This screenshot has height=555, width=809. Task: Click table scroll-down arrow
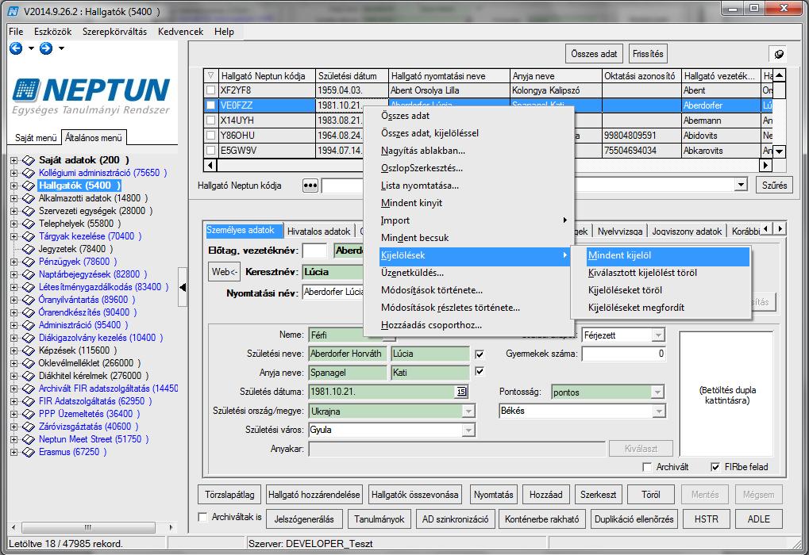pyautogui.click(x=779, y=151)
